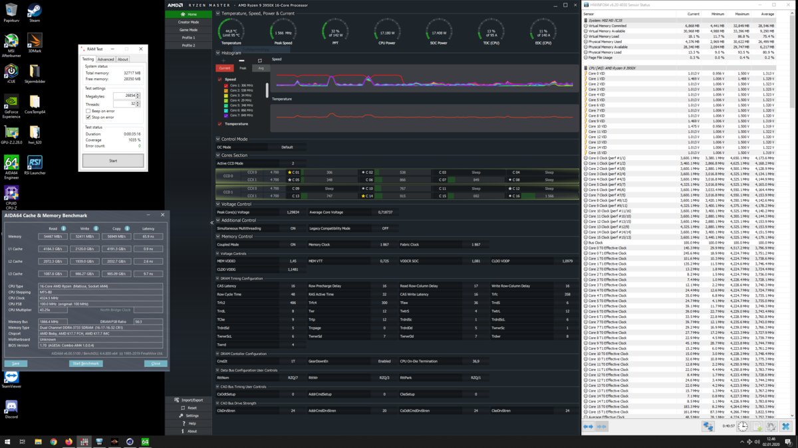Image resolution: width=798 pixels, height=448 pixels.
Task: Click the HWiNFO expand-columns arrows icon
Action: (x=589, y=427)
